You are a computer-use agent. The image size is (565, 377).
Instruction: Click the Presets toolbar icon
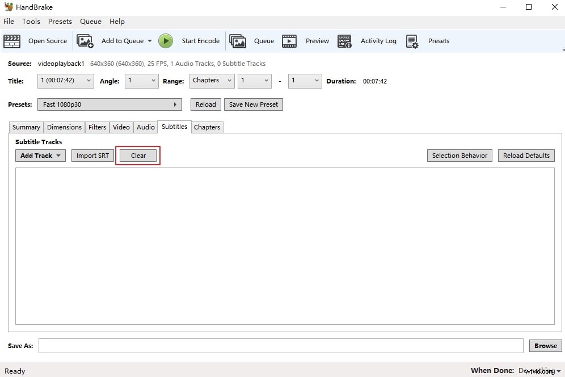pyautogui.click(x=412, y=40)
